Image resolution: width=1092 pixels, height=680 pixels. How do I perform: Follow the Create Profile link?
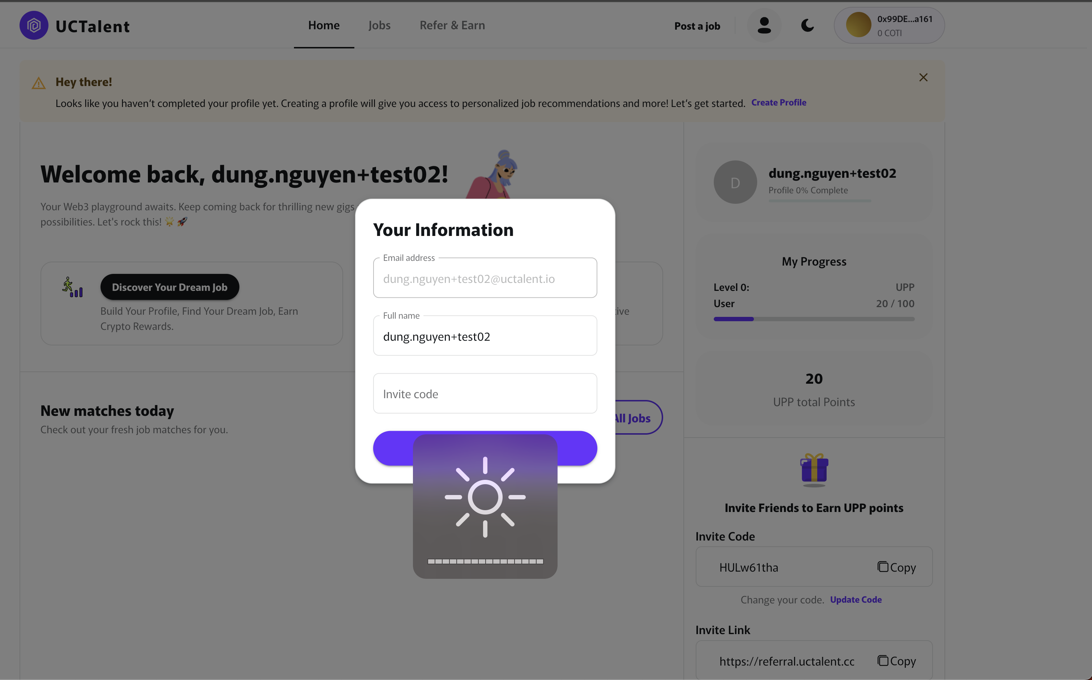point(779,103)
